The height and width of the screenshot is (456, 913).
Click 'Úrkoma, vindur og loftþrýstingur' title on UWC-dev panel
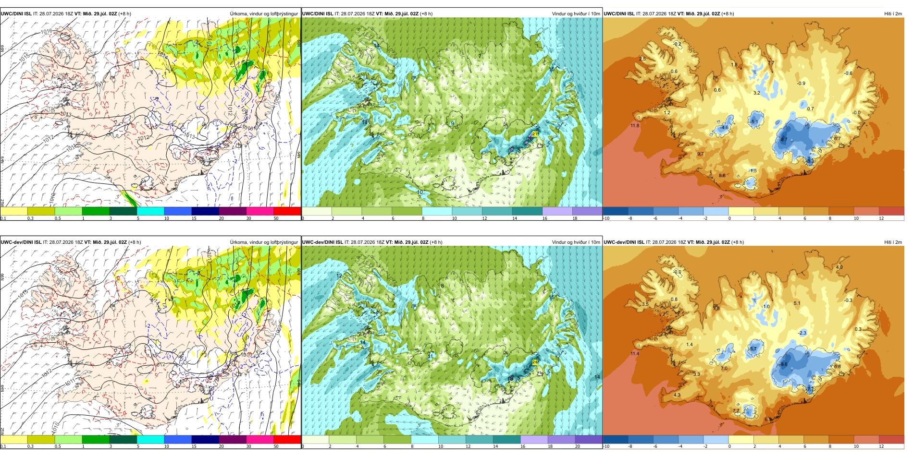(x=264, y=242)
